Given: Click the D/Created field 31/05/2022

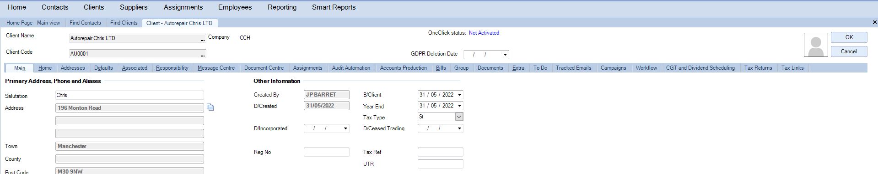Looking at the screenshot, I should [327, 106].
